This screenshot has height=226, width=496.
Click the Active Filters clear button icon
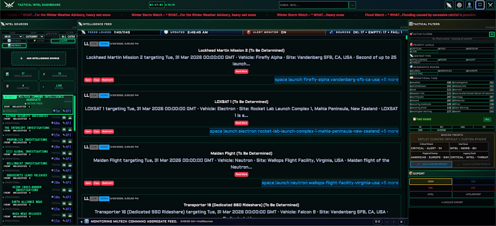pos(491,34)
